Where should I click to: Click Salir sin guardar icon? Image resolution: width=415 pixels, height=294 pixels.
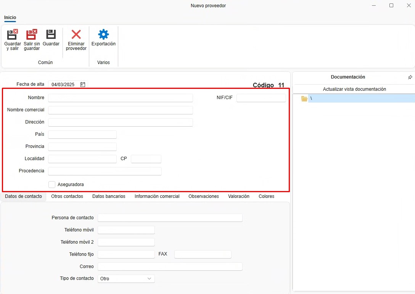point(32,35)
